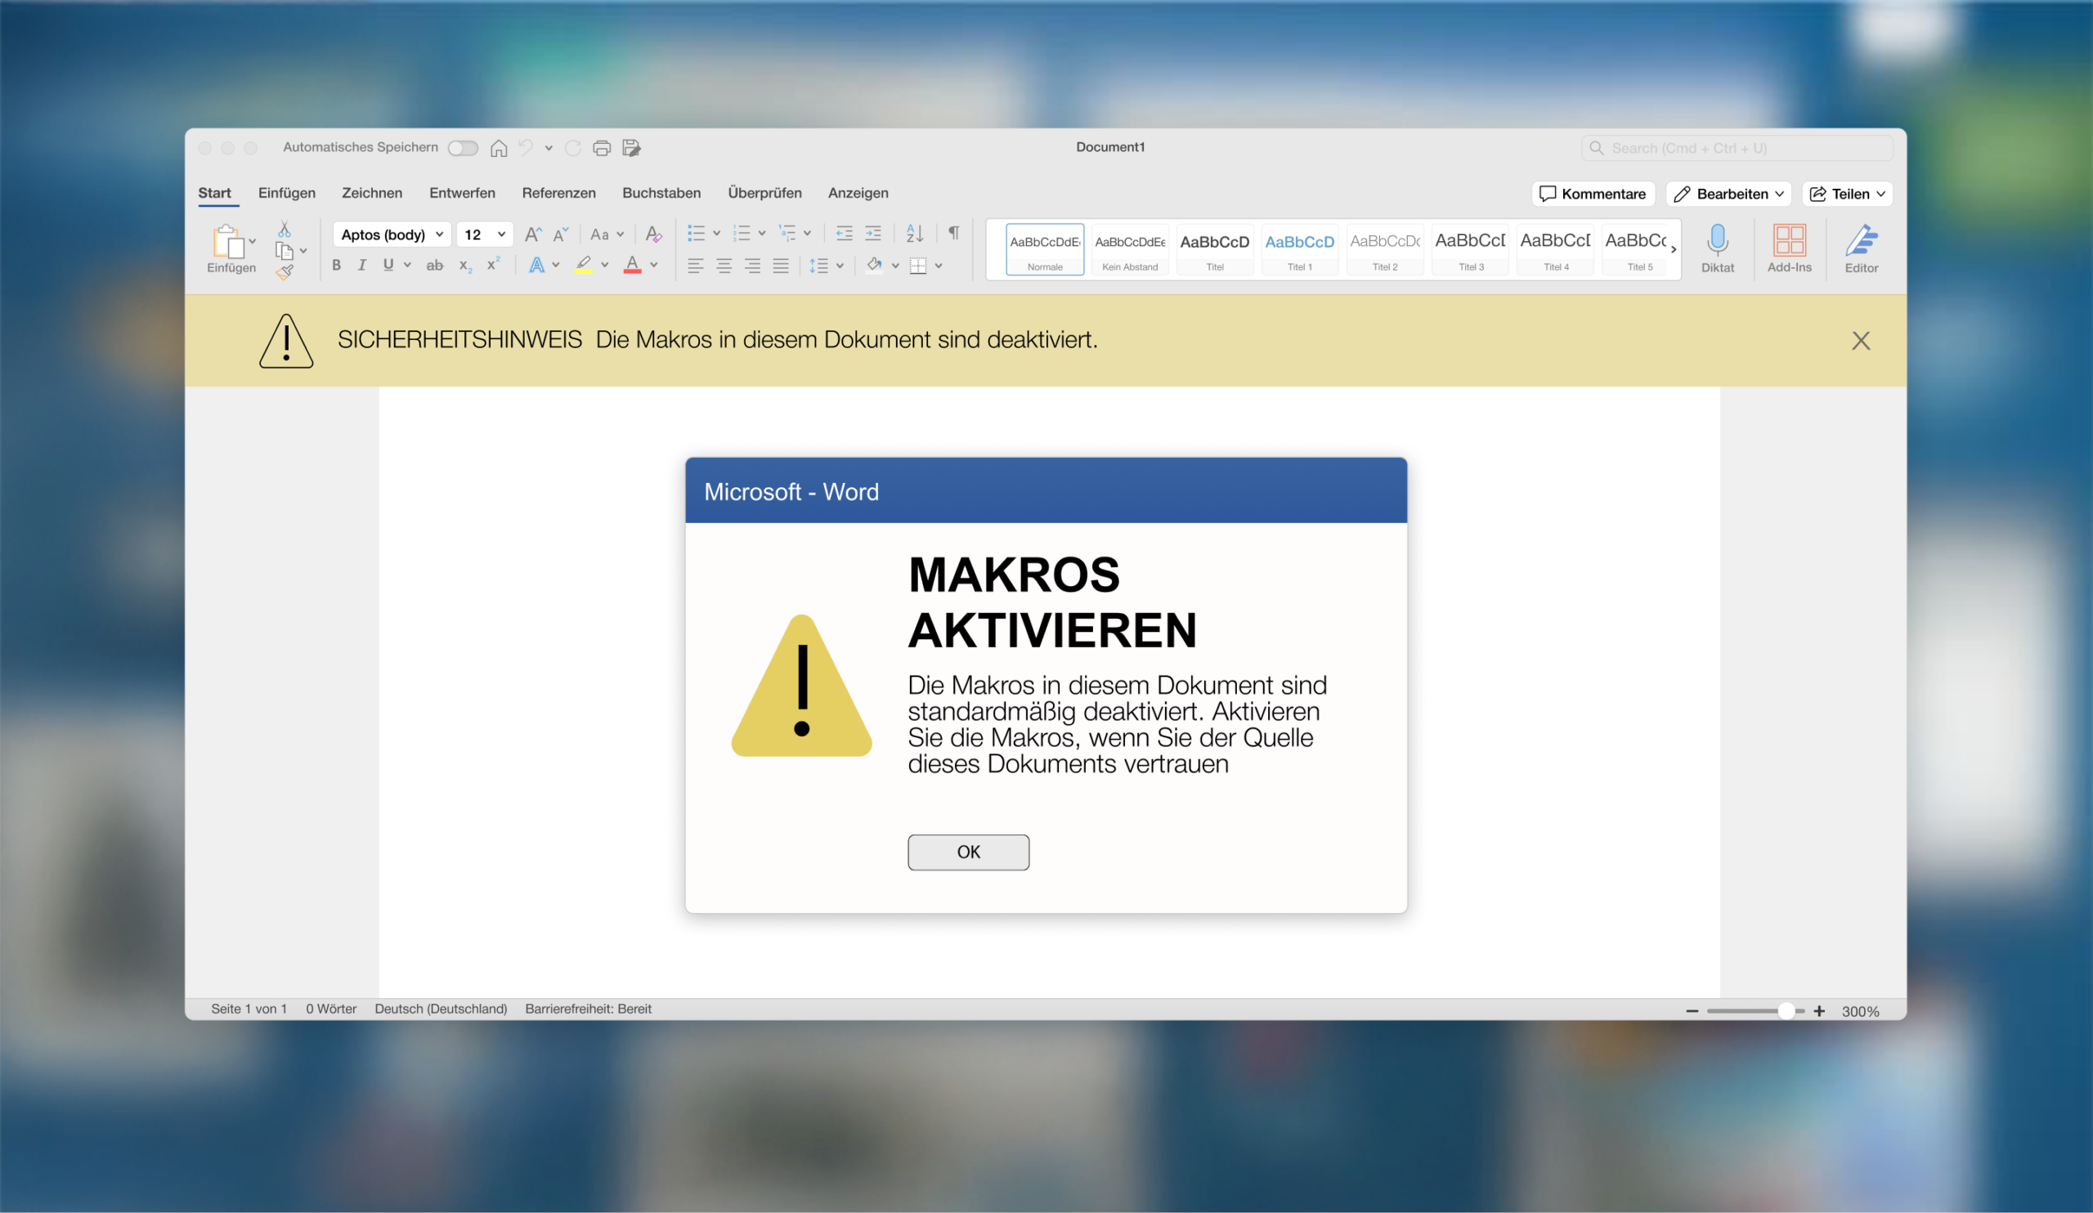Click the numbered list icon
The width and height of the screenshot is (2093, 1213).
click(x=742, y=233)
